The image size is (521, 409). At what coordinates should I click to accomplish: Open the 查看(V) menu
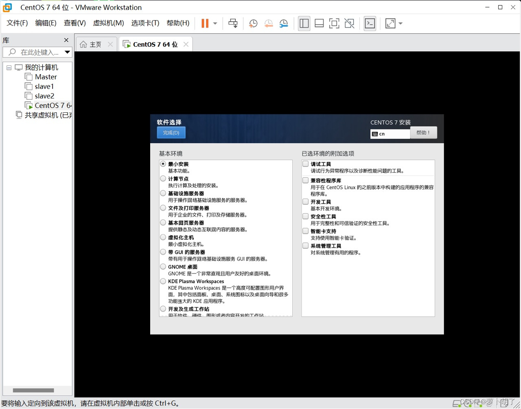[75, 23]
